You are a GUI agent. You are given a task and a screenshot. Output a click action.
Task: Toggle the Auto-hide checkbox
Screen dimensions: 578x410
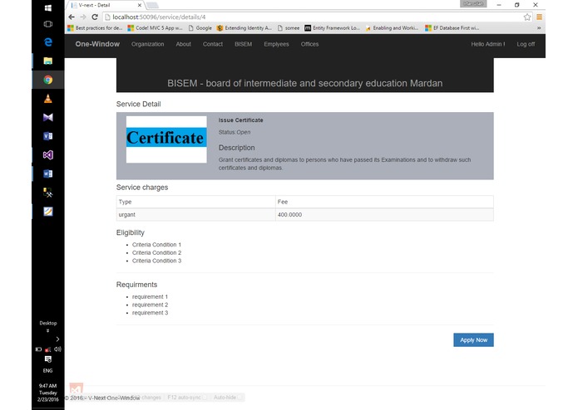click(240, 398)
